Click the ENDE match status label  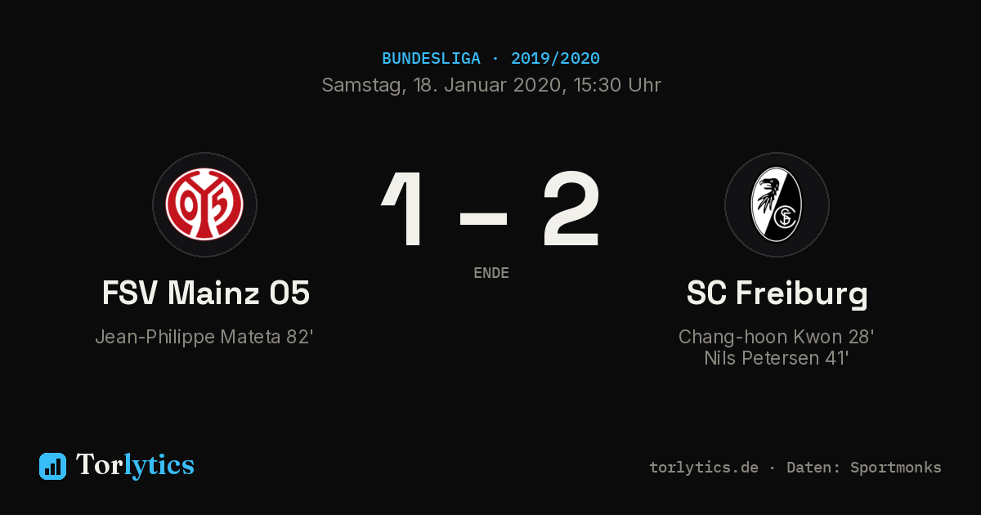click(x=491, y=273)
